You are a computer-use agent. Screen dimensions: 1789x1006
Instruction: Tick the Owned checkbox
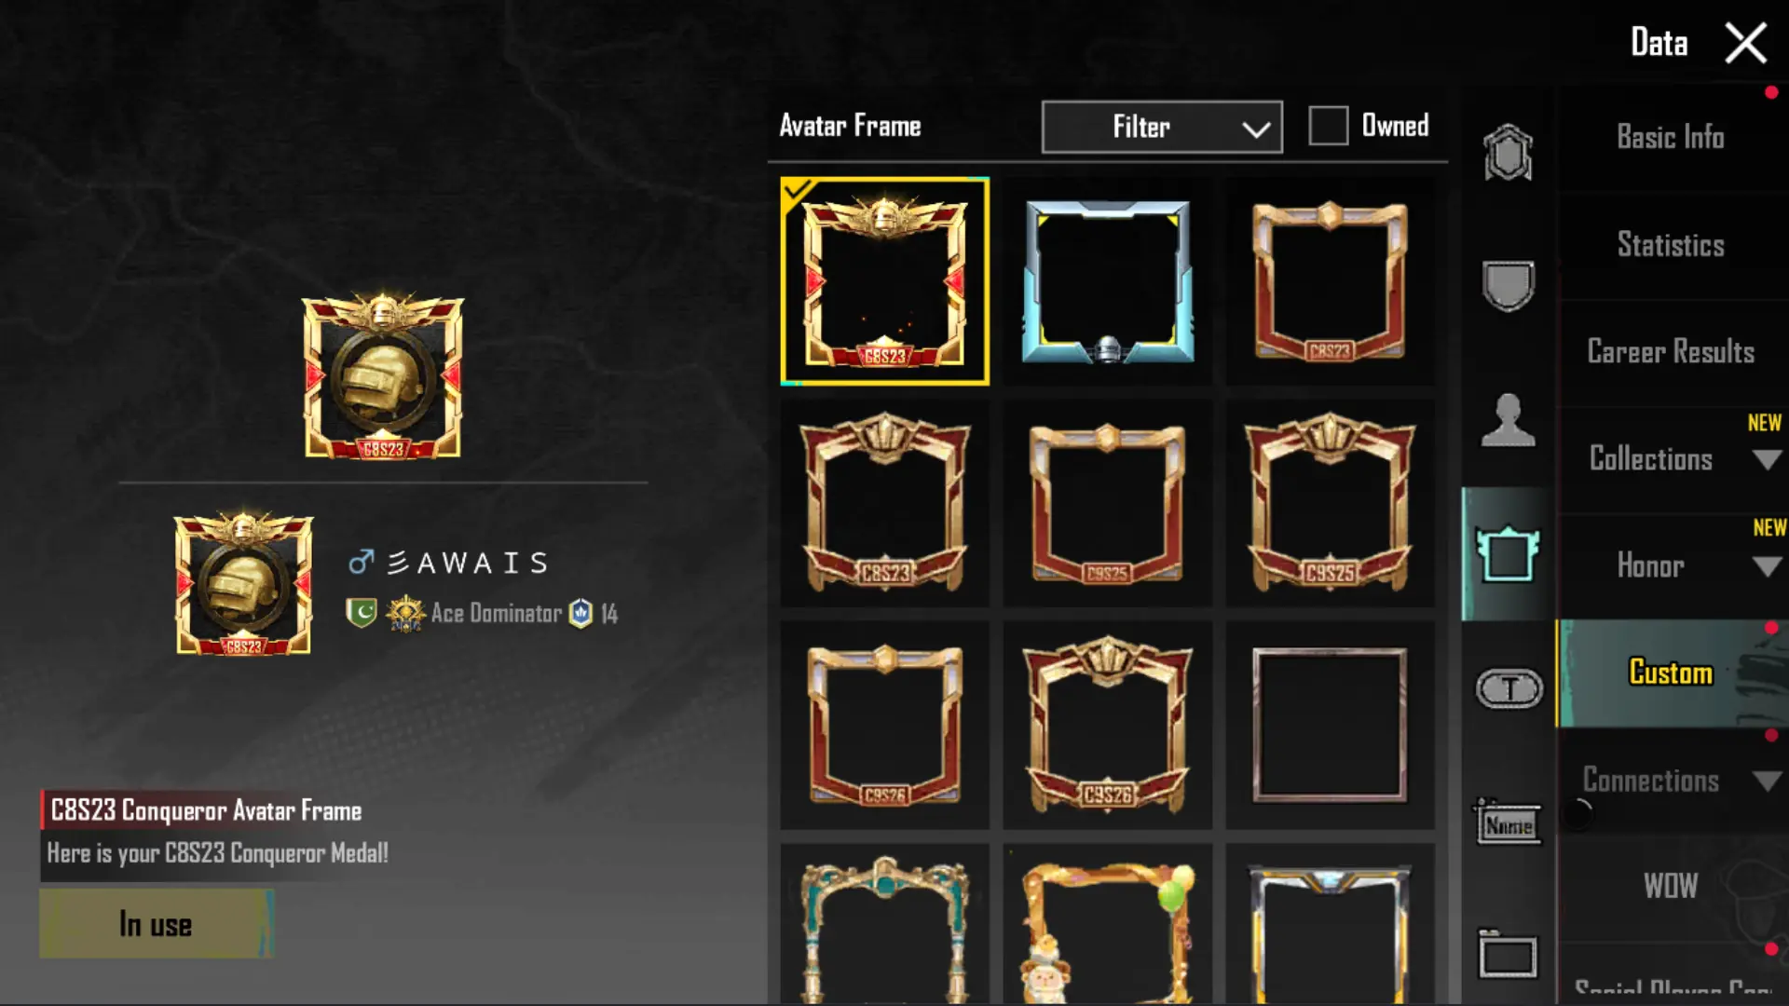pyautogui.click(x=1328, y=126)
